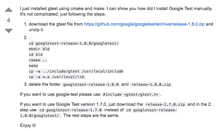The image size is (218, 131).
Task: Click inline code 'release-1.8.0.zip' in step 3
Action: click(151, 85)
